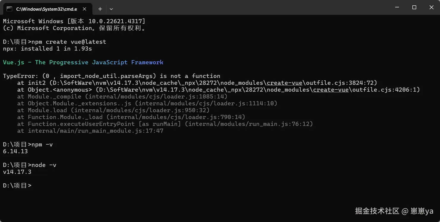The height and width of the screenshot is (222, 440).
Task: Click the TypeError parseArgs error message line
Action: tap(112, 76)
